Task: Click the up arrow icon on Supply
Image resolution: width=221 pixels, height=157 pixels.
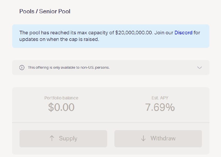Action: [52, 138]
